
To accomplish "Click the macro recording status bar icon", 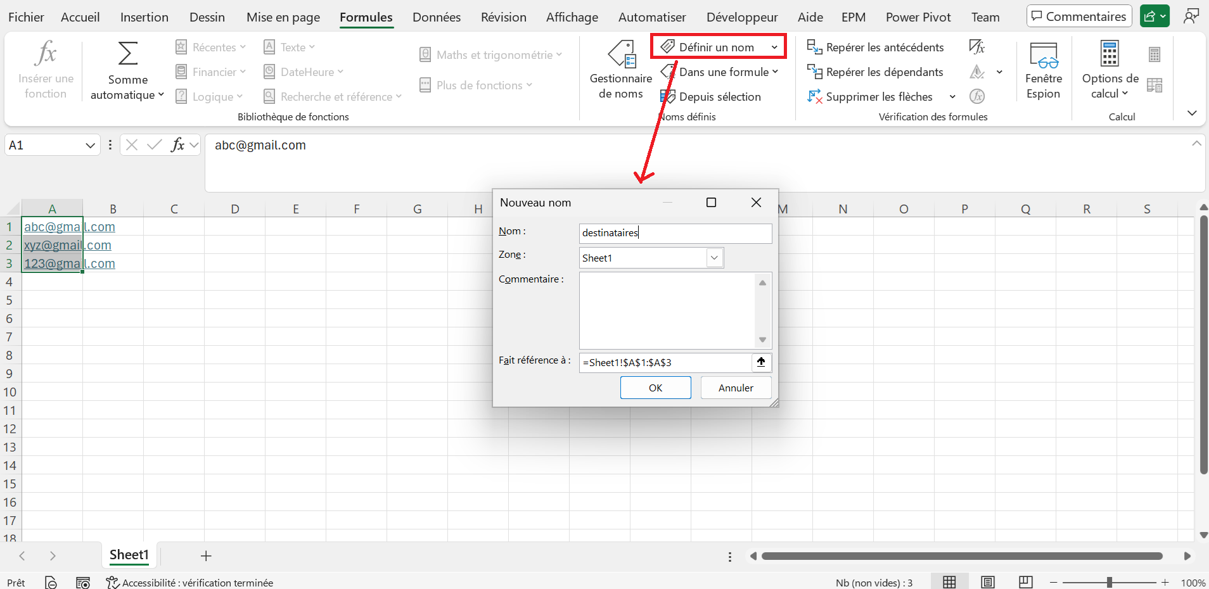I will 82,582.
